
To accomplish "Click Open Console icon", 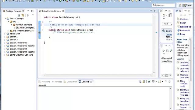I will click(159, 82).
